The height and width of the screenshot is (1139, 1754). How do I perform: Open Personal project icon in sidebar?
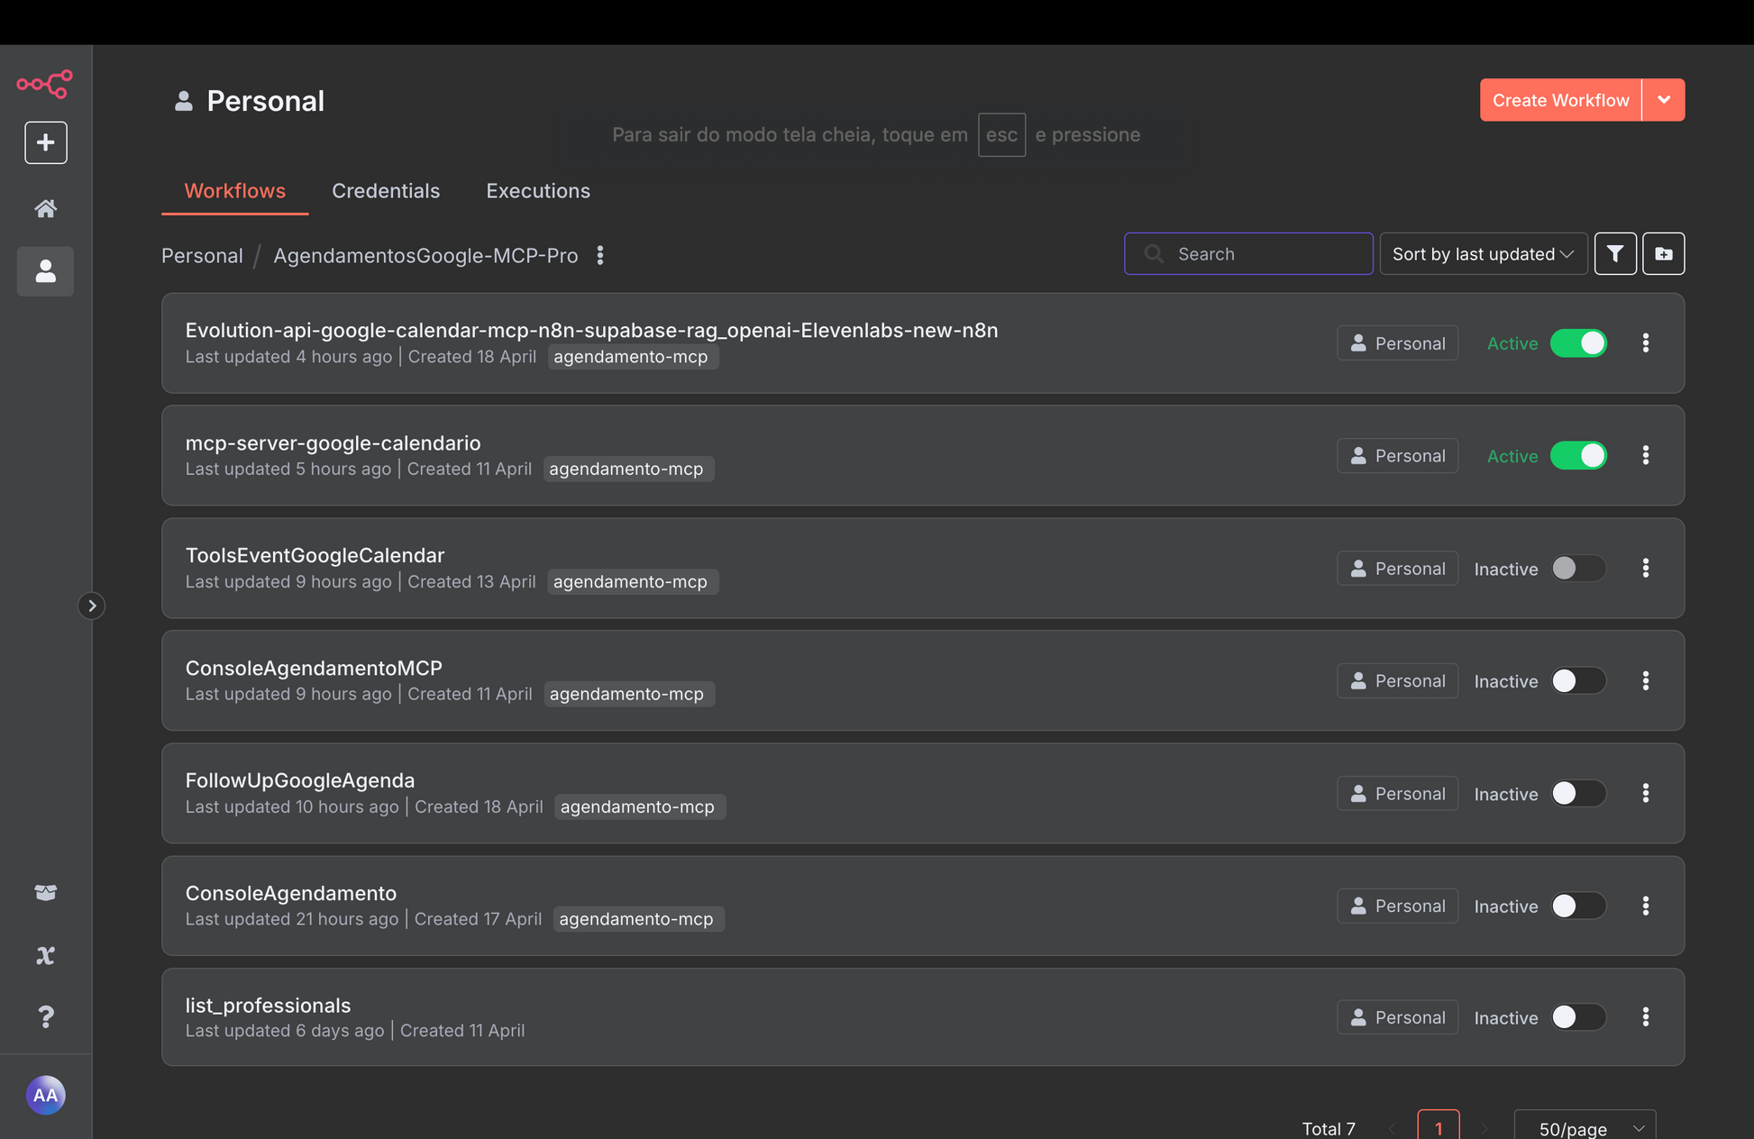(46, 271)
